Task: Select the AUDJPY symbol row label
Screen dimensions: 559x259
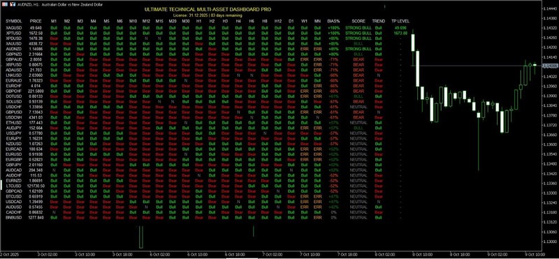Action: [13, 128]
